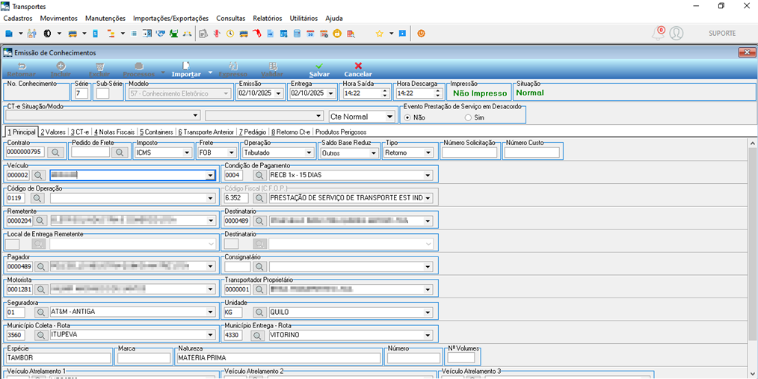Click the Salvar button
758x379 pixels.
pyautogui.click(x=319, y=70)
